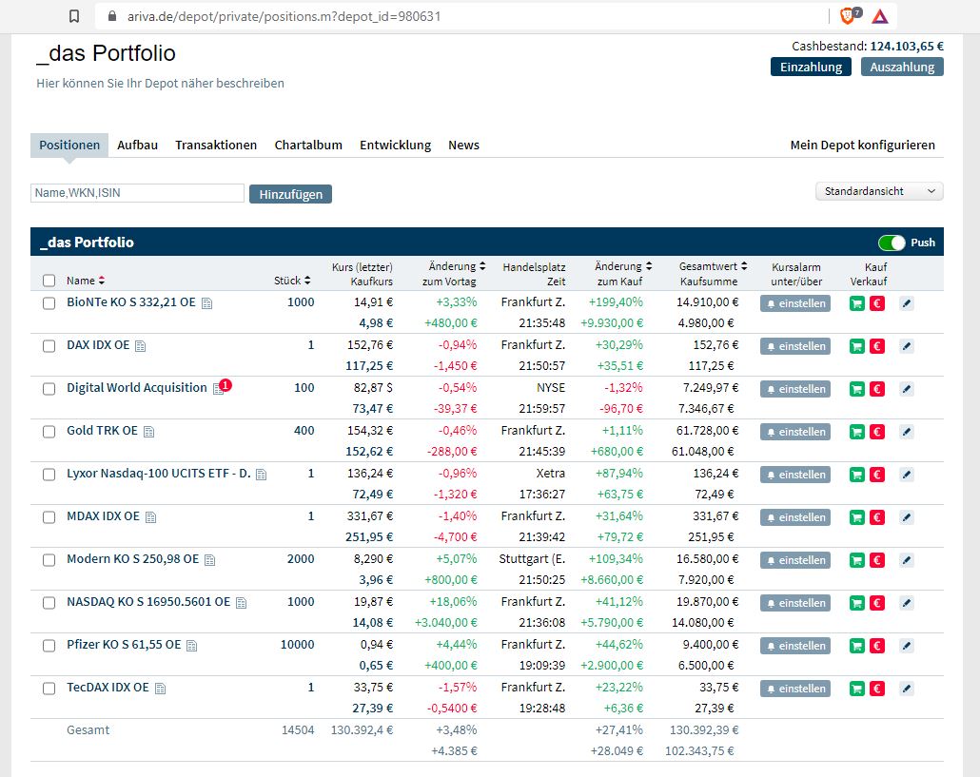This screenshot has height=777, width=980.
Task: Bookmark this page via bookmark icon
Action: tap(75, 16)
